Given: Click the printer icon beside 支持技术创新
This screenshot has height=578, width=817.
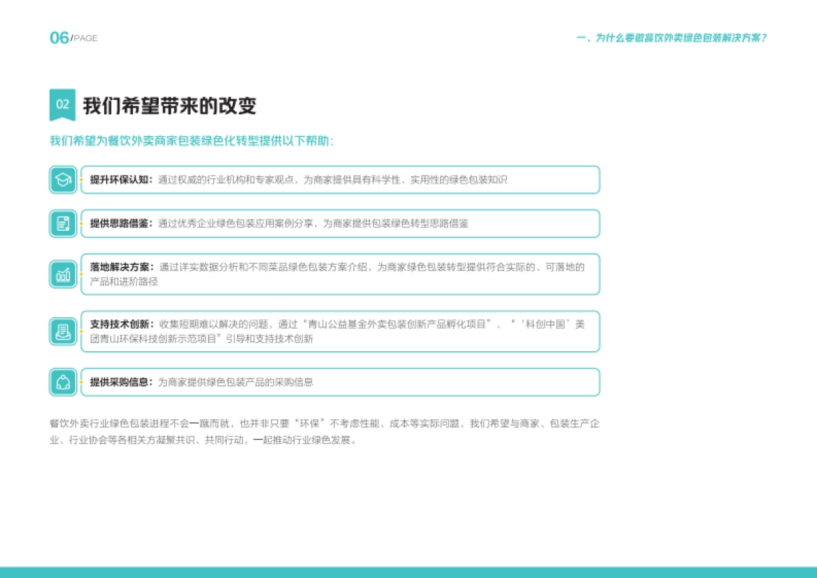Looking at the screenshot, I should (63, 332).
